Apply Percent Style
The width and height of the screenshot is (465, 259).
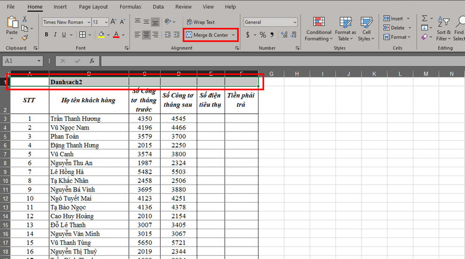(x=263, y=35)
